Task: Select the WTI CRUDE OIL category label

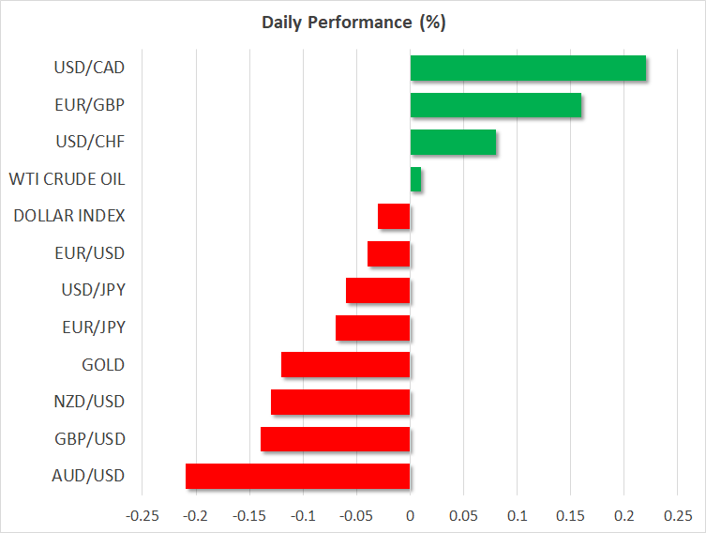Action: [67, 179]
